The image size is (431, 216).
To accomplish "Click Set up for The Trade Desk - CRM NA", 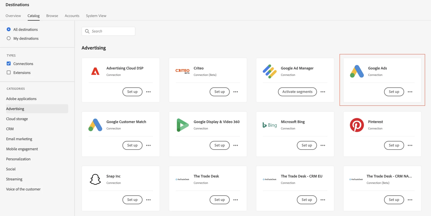I will [394, 200].
